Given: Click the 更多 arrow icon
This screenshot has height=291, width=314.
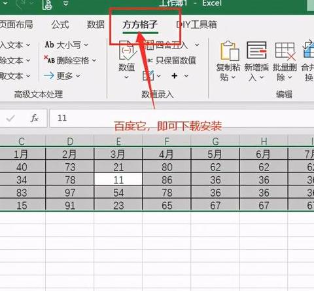Looking at the screenshot, I should point(49,75).
